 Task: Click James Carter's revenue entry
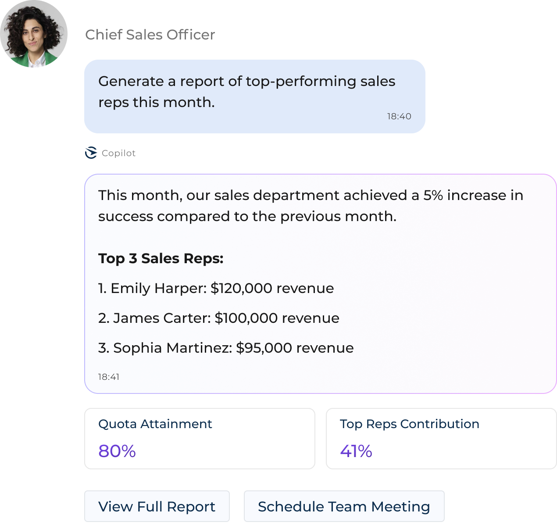coord(219,318)
